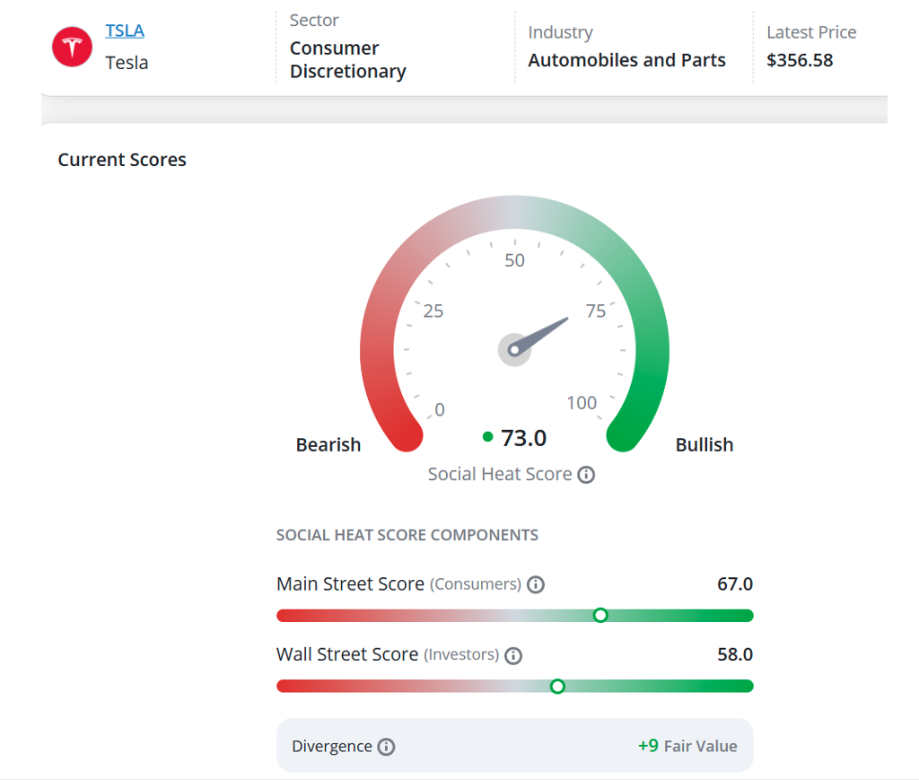The image size is (919, 780).
Task: Click the green dot beside 73.0
Action: 487,436
